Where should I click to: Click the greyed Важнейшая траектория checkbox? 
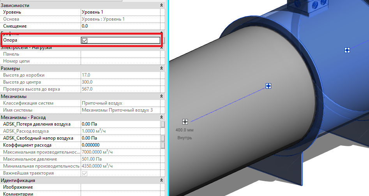(85, 173)
